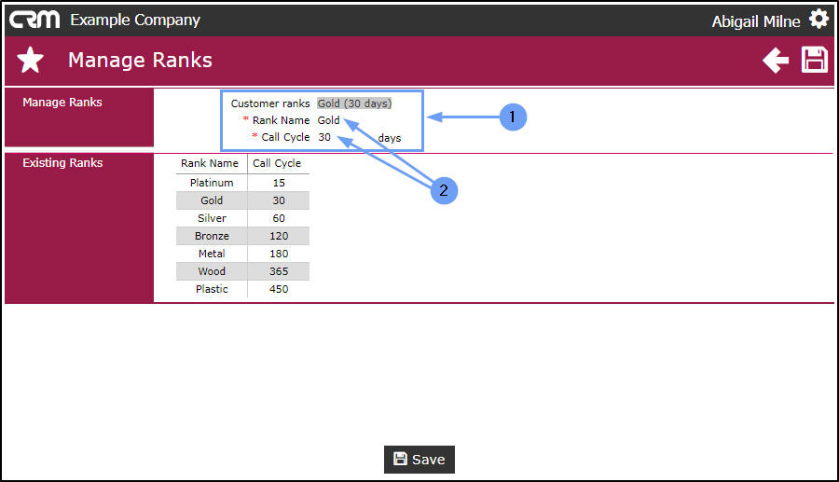
Task: Click Example Company title in top bar
Action: (135, 20)
